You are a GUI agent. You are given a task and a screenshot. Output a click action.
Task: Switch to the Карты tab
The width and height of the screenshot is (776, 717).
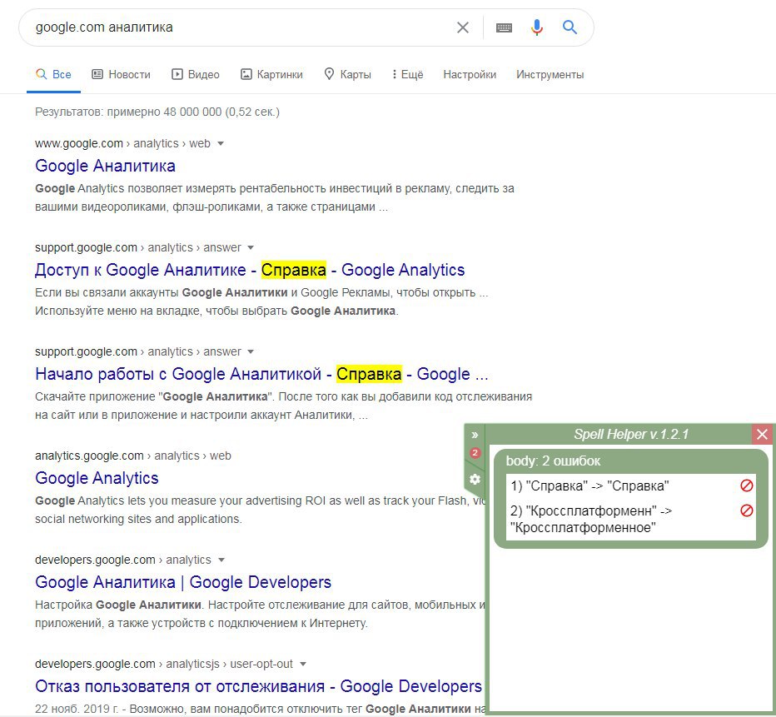coord(347,75)
